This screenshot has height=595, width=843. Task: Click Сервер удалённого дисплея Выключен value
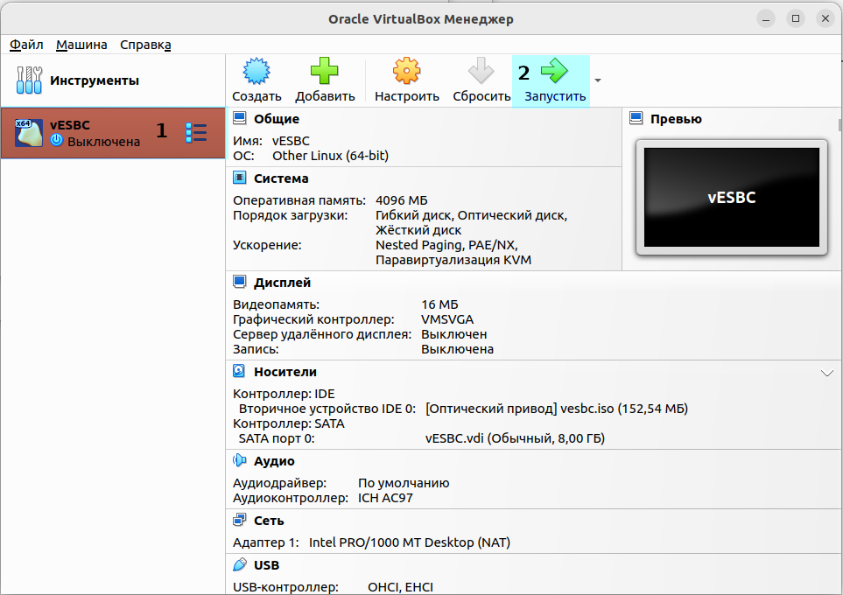point(453,334)
